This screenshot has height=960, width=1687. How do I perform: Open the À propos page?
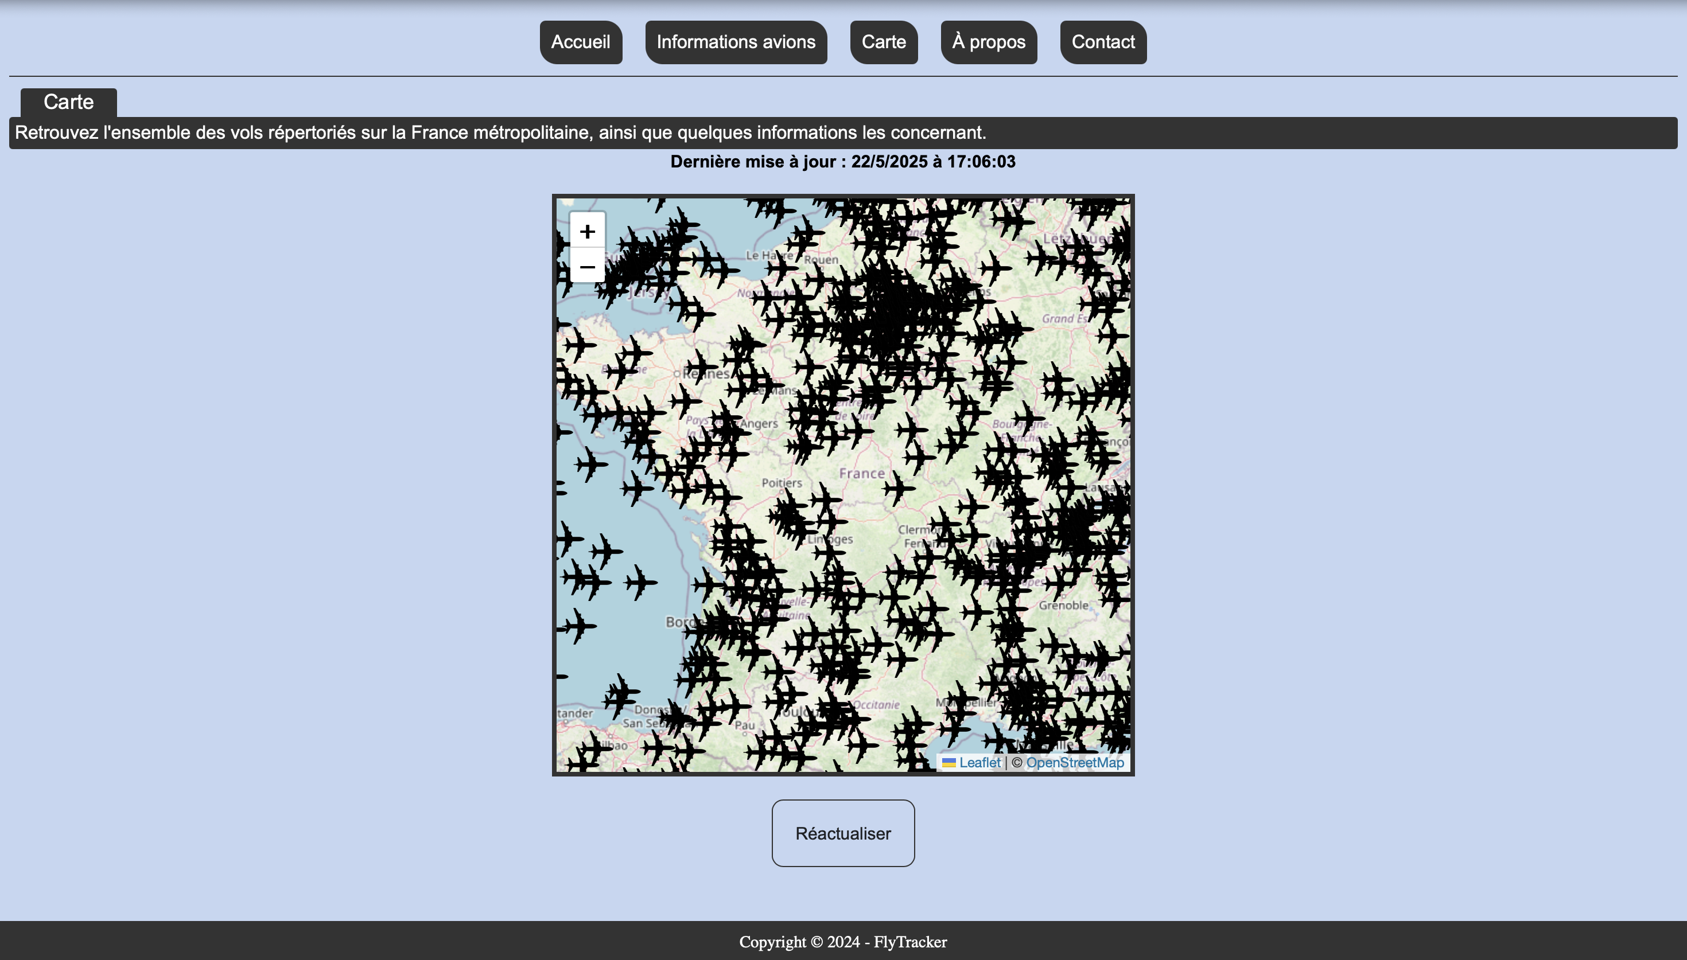989,42
